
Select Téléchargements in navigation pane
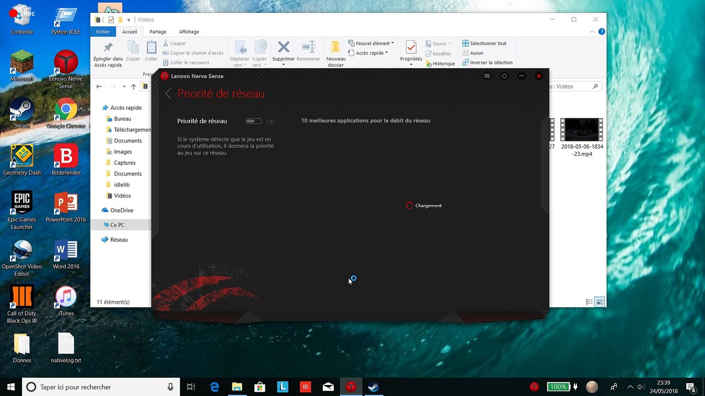[x=128, y=130]
